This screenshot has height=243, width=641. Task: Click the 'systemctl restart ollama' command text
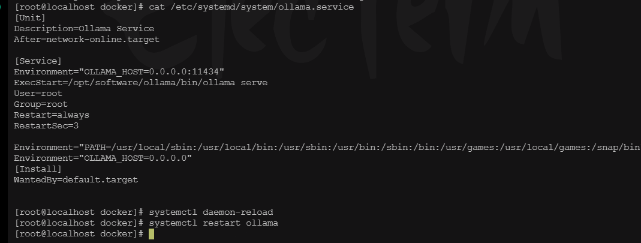pyautogui.click(x=213, y=223)
